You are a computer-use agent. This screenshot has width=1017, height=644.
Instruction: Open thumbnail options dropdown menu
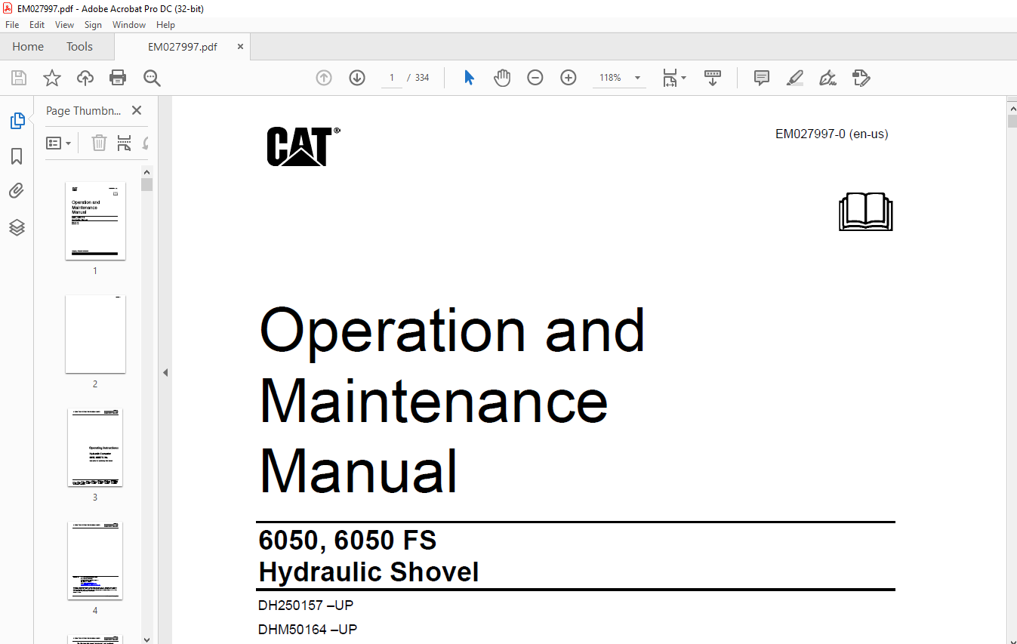pyautogui.click(x=59, y=143)
